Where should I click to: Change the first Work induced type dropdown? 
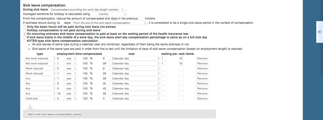tap(40, 68)
